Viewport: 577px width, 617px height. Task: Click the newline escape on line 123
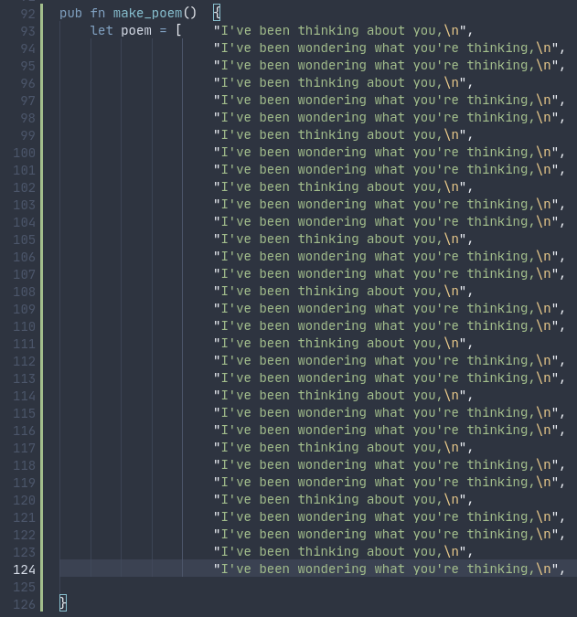451,551
